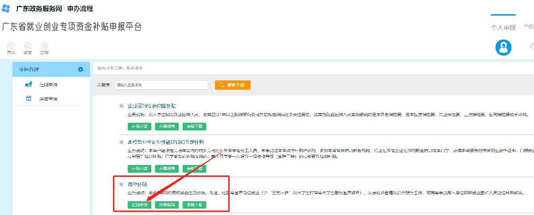
Task: Click the 进度查询 calendar icon
Action: [29, 99]
